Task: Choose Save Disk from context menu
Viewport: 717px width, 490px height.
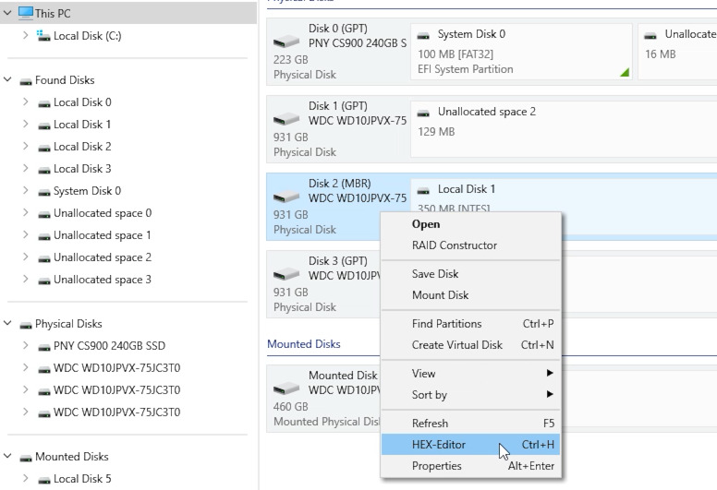Action: pos(470,273)
